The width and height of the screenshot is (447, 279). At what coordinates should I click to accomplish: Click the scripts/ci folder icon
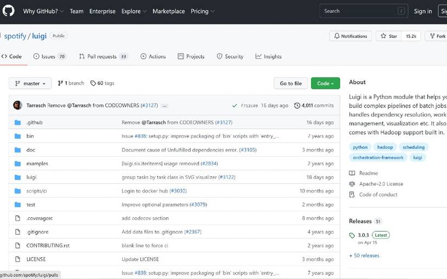18,191
